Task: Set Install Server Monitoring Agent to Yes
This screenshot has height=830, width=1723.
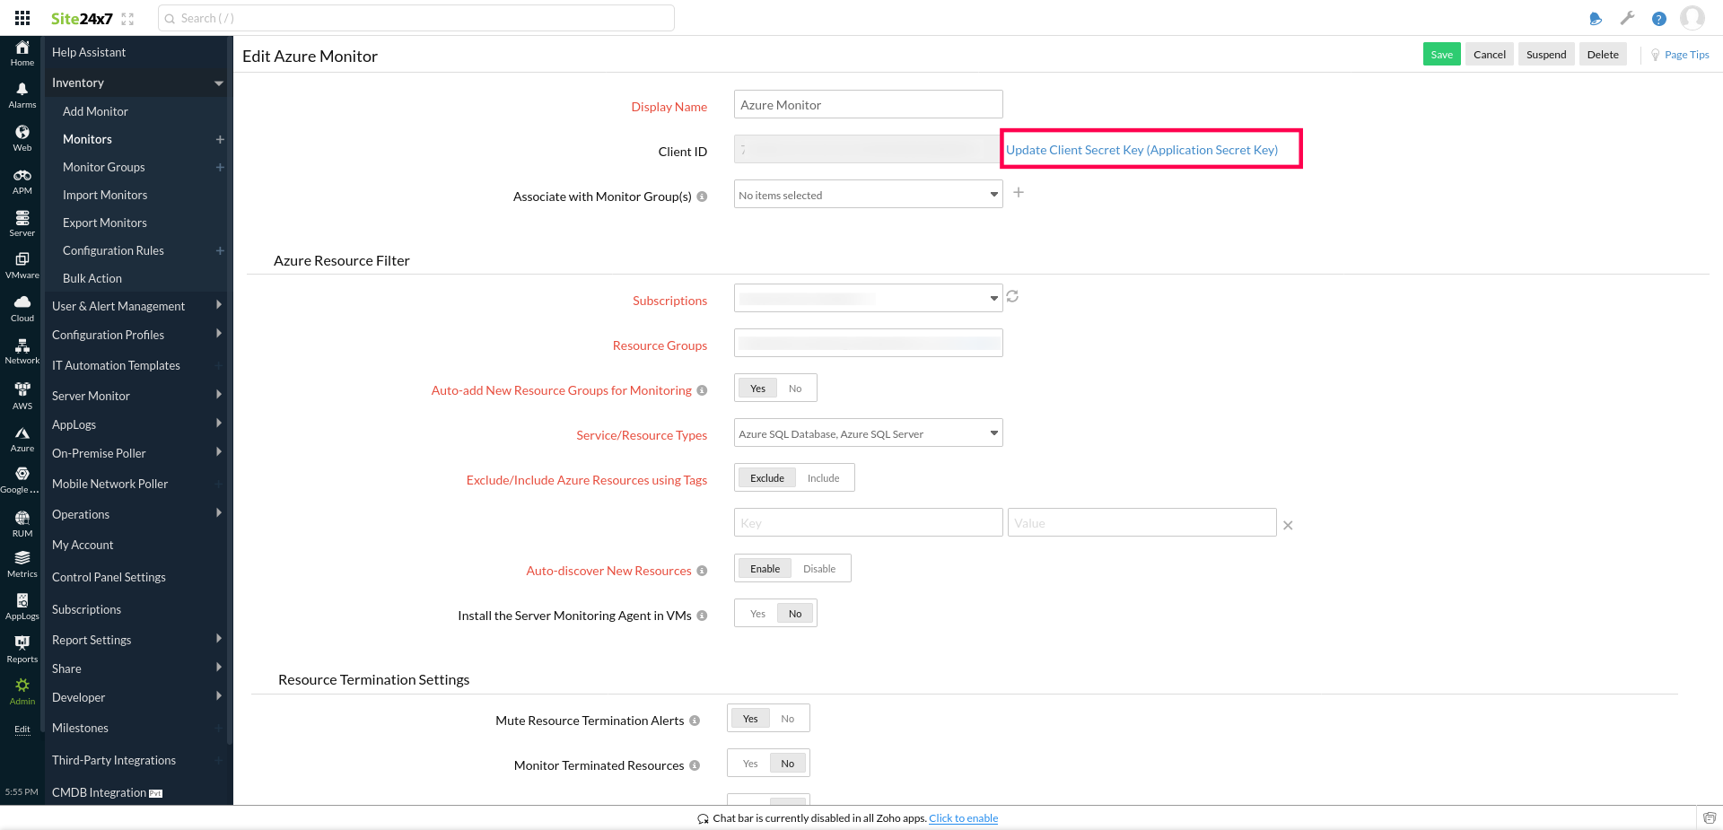Action: (758, 614)
